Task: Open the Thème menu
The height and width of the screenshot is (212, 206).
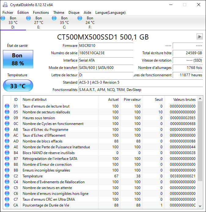Action: coord(59,13)
